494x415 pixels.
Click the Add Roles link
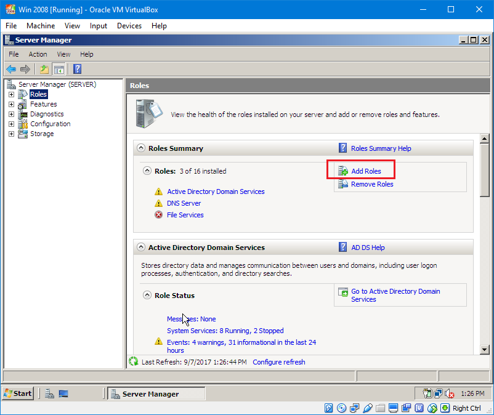[366, 171]
